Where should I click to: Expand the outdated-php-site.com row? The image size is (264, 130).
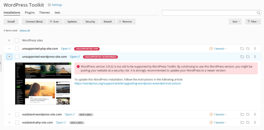click(x=9, y=123)
